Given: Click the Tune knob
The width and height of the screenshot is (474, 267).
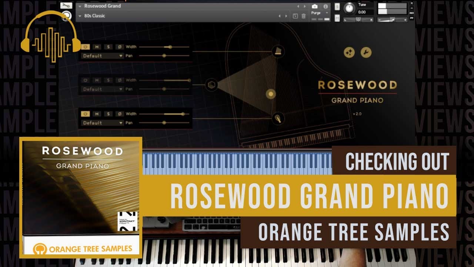Looking at the screenshot, I should 349,8.
